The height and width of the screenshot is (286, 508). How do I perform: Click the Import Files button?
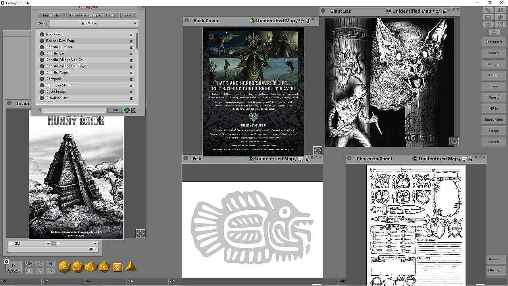[x=52, y=15]
